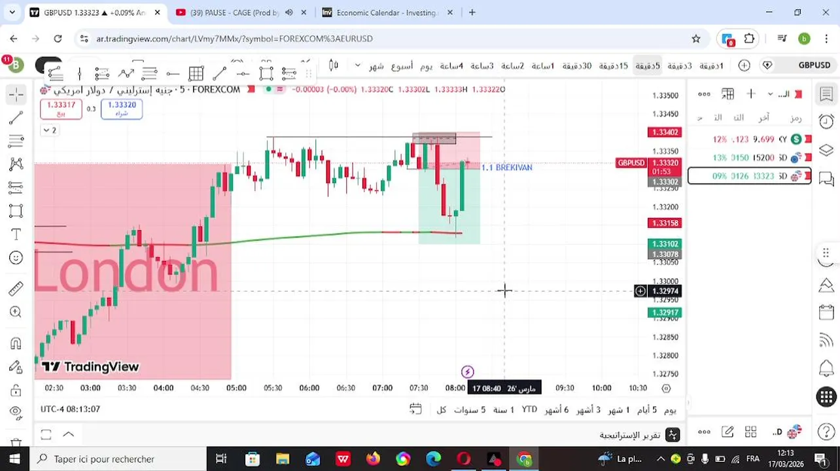This screenshot has width=840, height=471.
Task: Open the Fibonacci tools in left sidebar
Action: pyautogui.click(x=16, y=141)
